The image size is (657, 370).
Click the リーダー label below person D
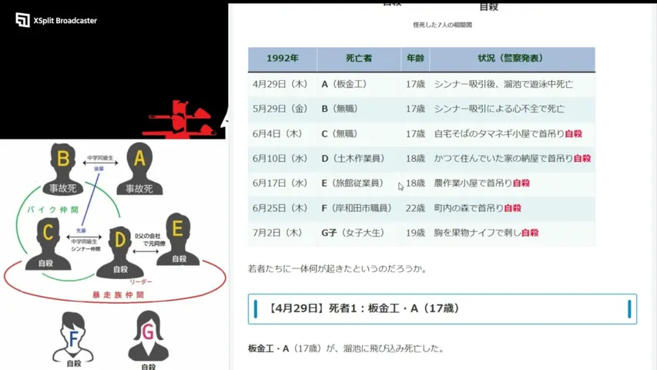point(140,281)
